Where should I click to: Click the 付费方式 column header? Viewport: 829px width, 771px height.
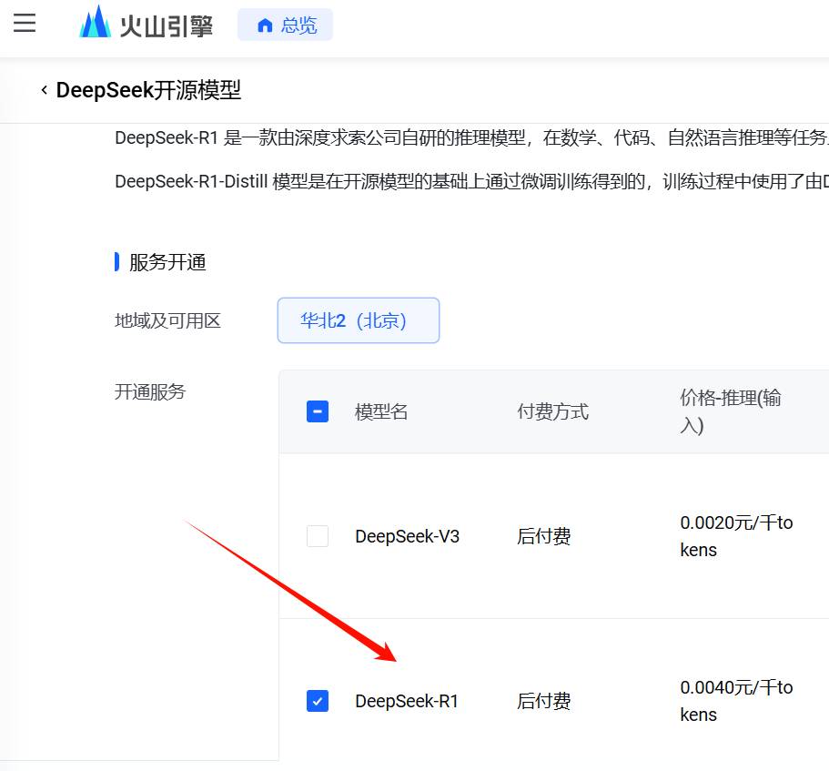coord(552,411)
